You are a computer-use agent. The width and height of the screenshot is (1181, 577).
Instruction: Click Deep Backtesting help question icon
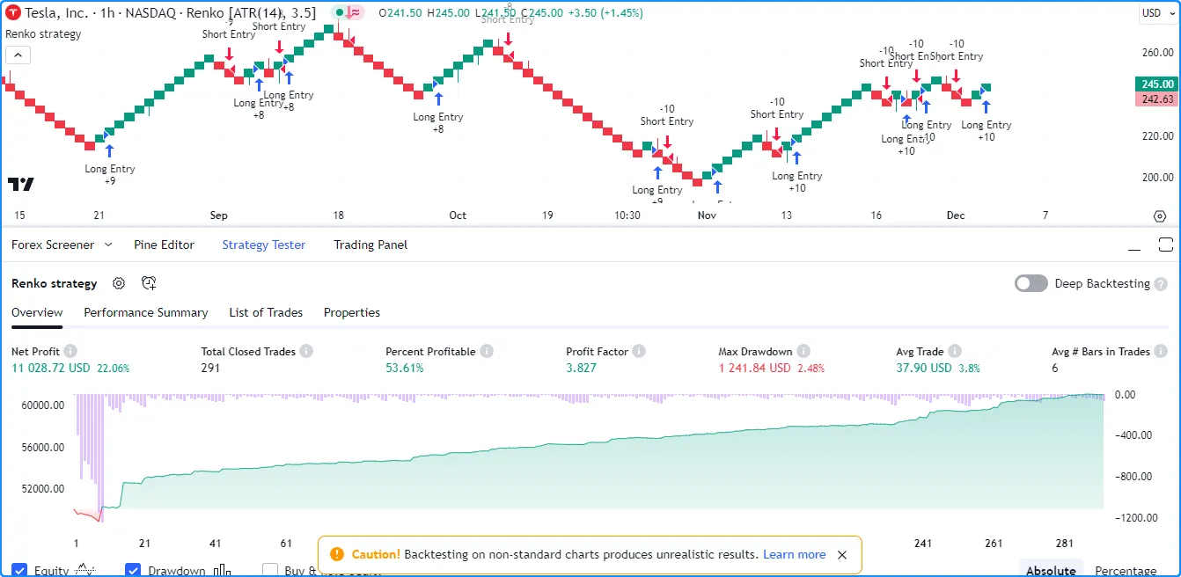(x=1161, y=283)
